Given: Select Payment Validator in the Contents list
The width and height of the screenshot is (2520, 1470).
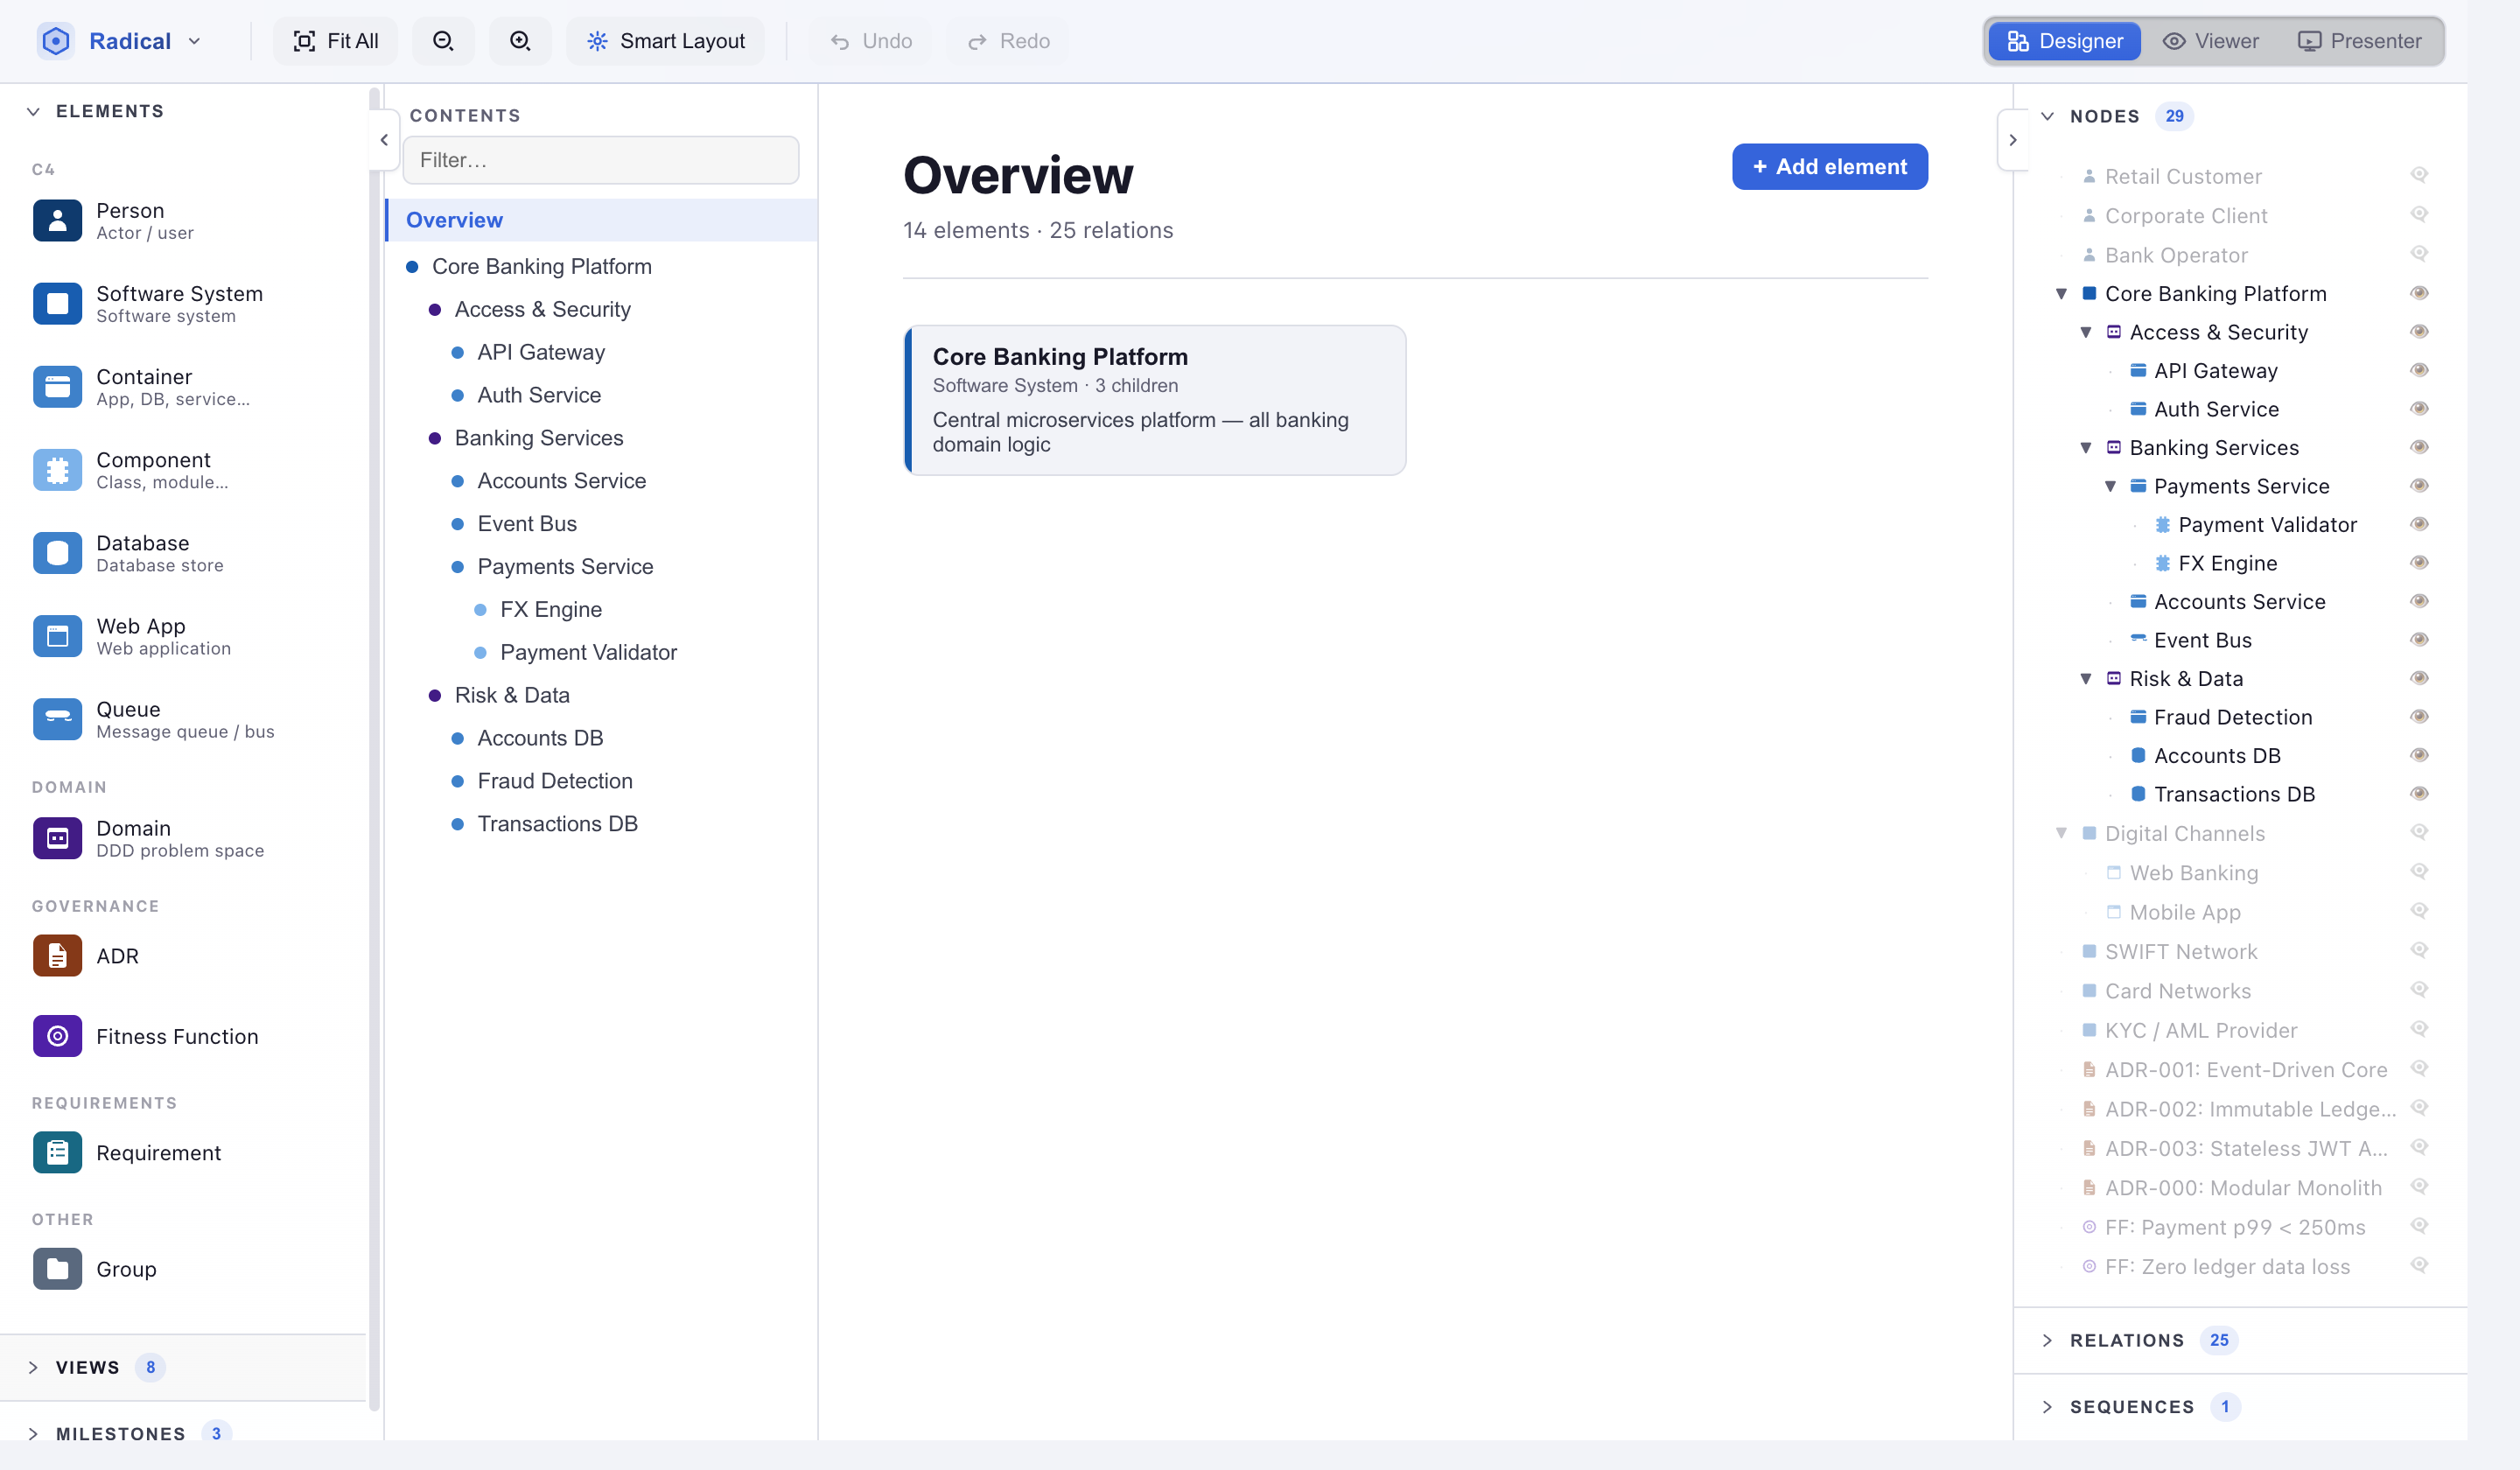Looking at the screenshot, I should tap(602, 652).
